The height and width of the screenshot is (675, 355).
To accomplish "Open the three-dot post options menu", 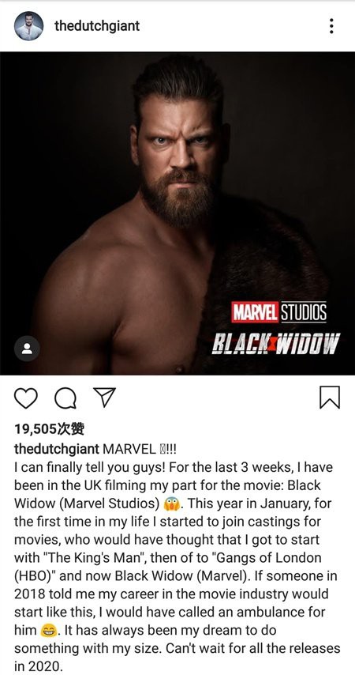I will coord(331,26).
